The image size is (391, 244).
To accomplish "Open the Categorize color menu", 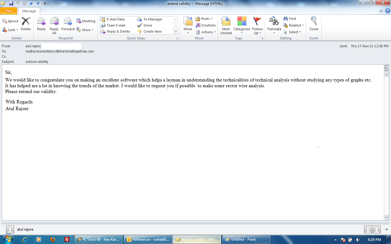I will 242,26.
